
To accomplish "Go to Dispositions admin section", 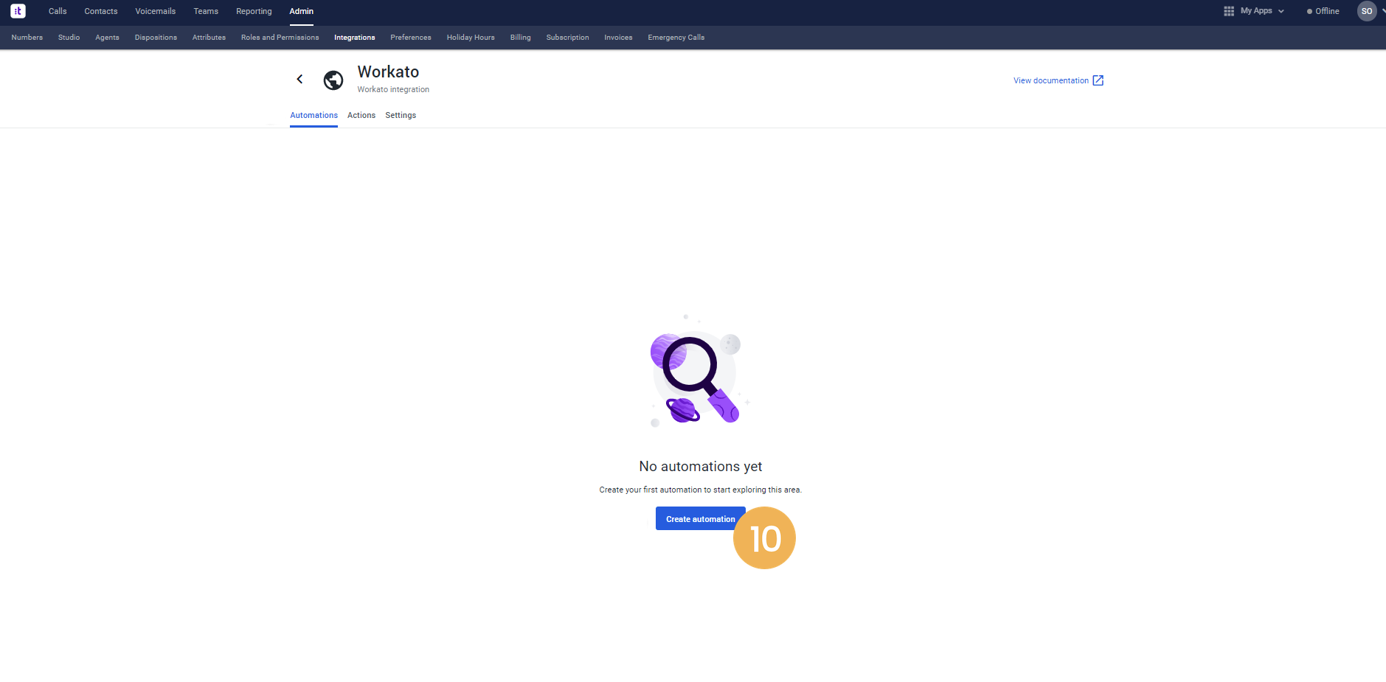I will [156, 38].
